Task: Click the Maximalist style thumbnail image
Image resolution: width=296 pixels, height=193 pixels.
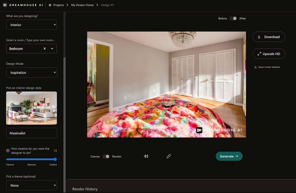Action: tap(31, 108)
